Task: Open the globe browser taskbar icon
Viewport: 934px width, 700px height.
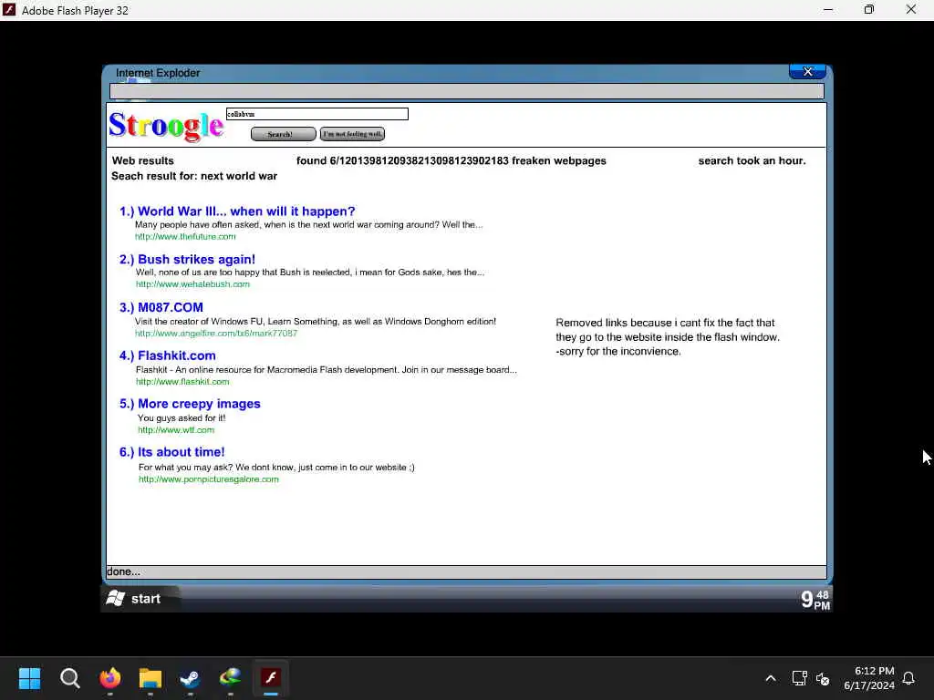Action: tap(231, 678)
